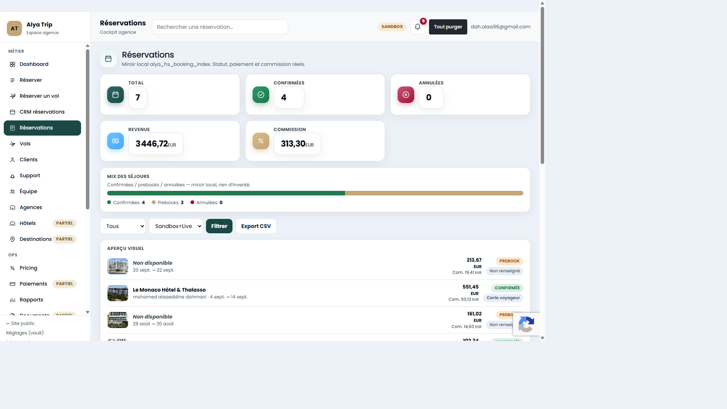Click the green Confirmées checkmark icon
Screen dimensions: 727x409
click(x=261, y=95)
